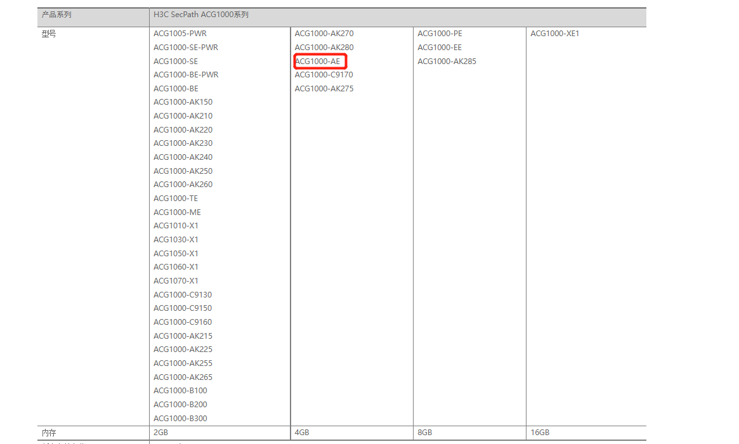Select the 产品系列 header label

[56, 15]
